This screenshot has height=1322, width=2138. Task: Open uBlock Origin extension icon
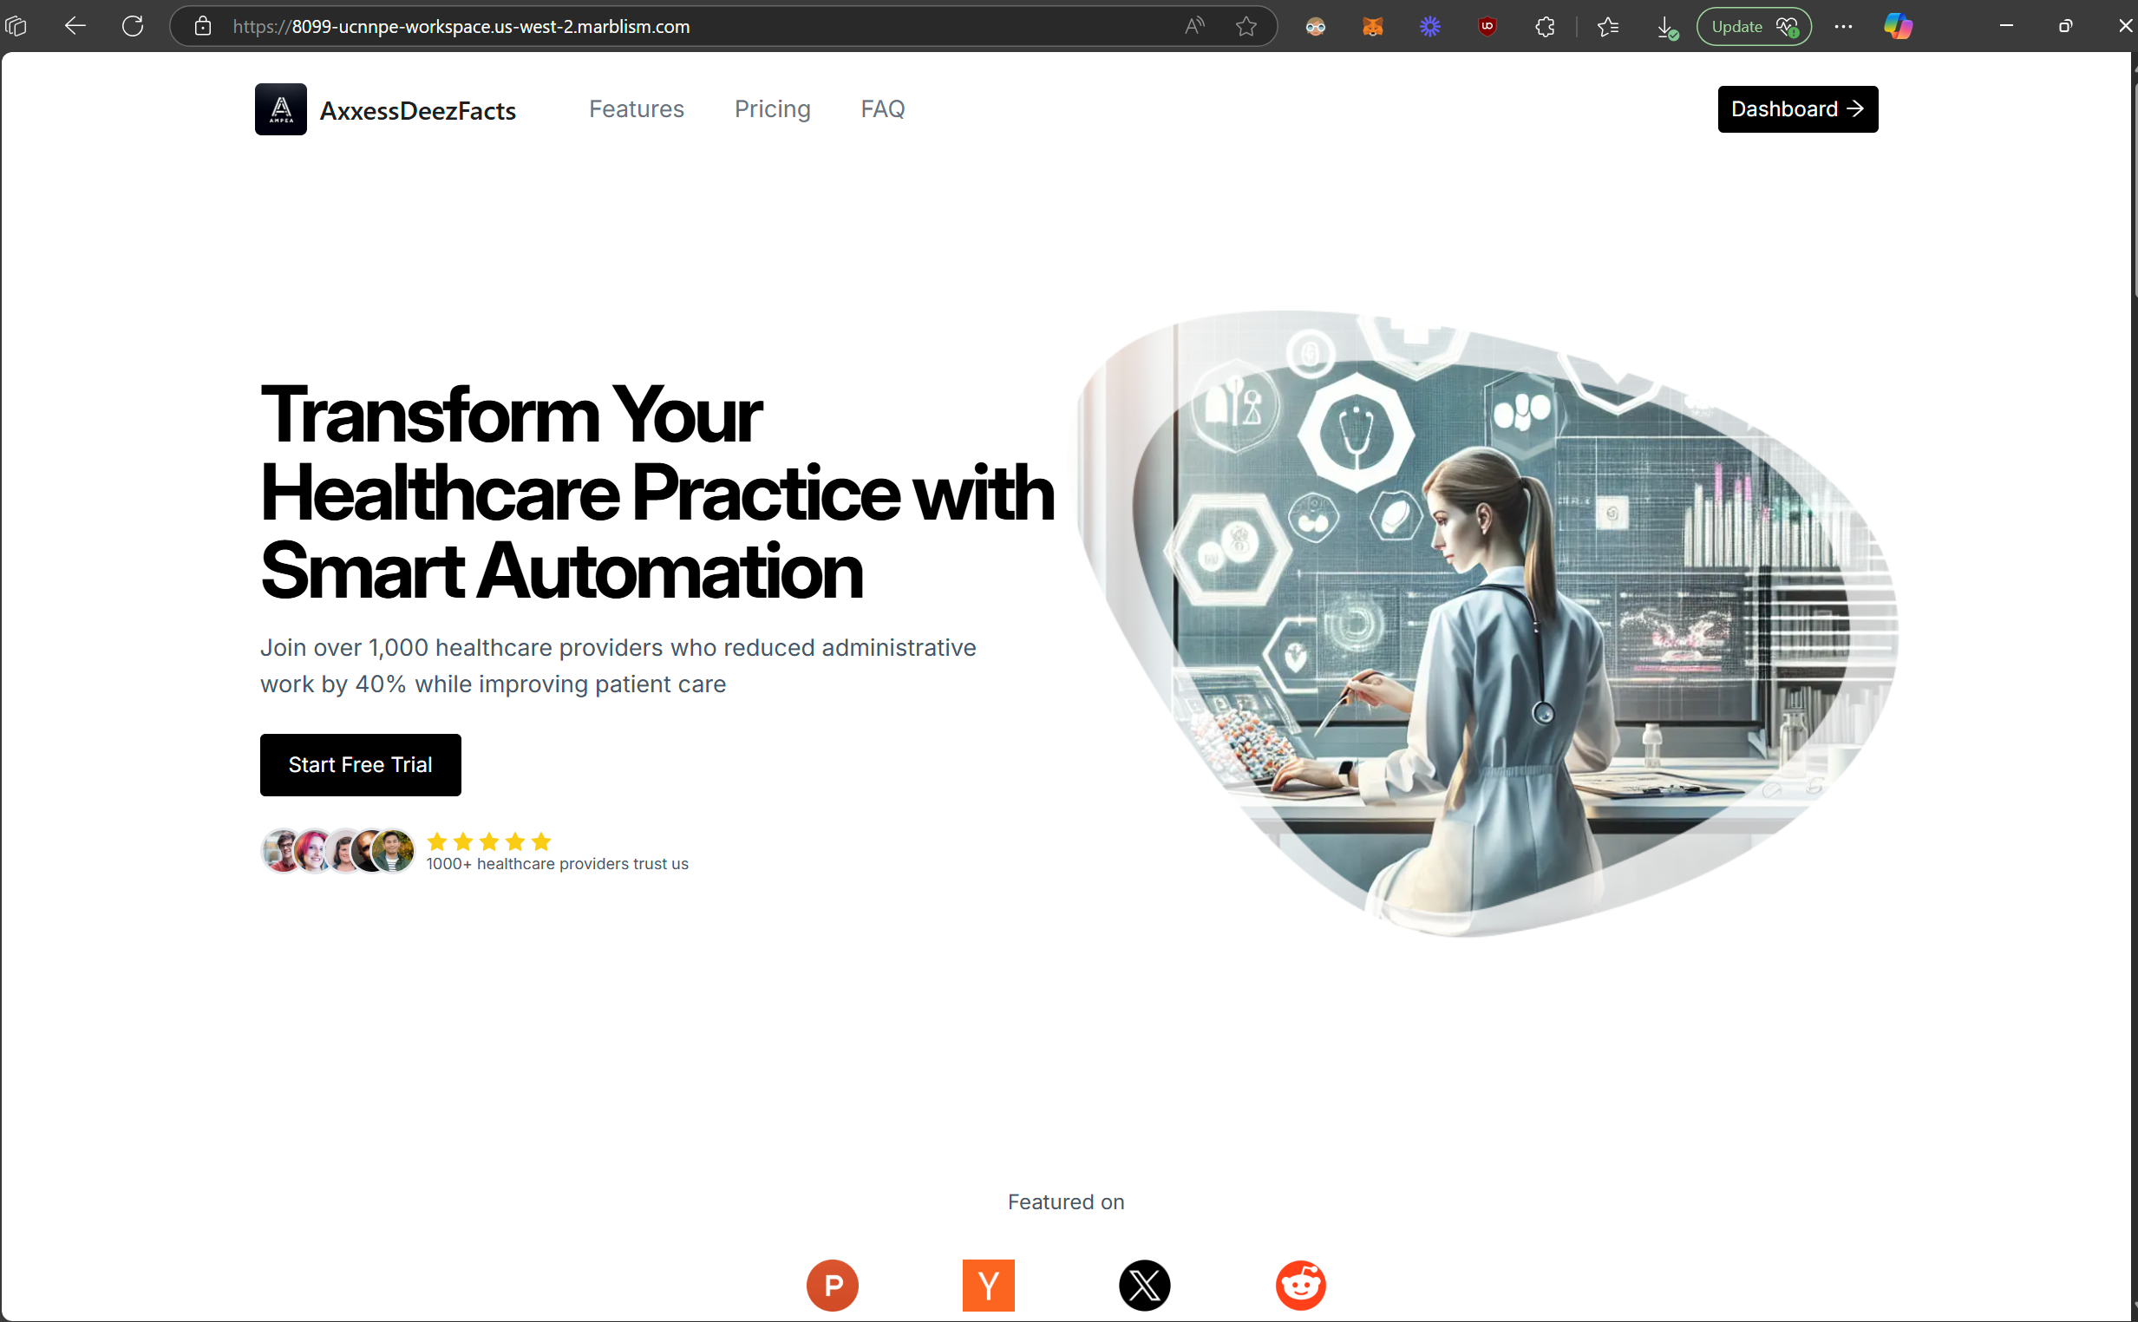[1487, 26]
